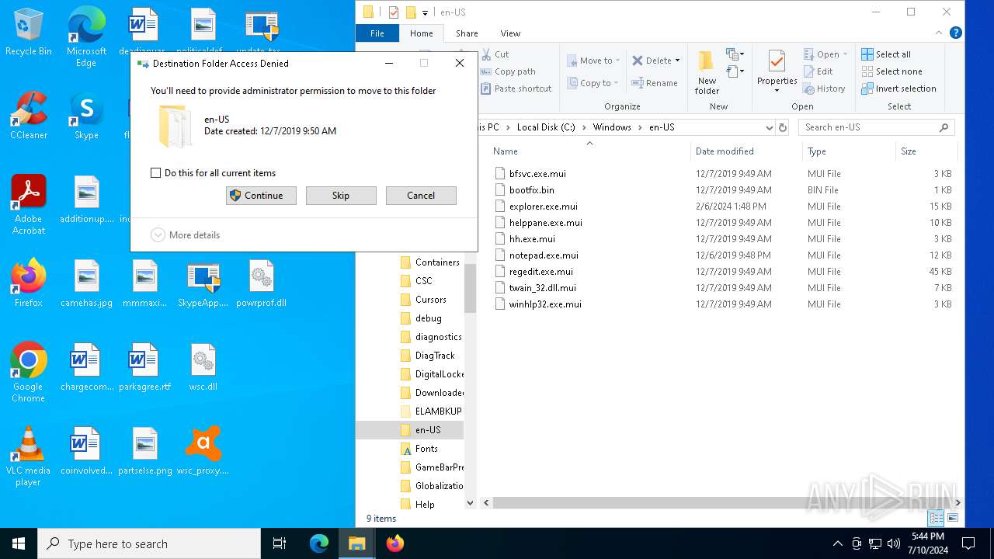Open Properties from the ribbon
Screen dimensions: 994x559
point(777,71)
